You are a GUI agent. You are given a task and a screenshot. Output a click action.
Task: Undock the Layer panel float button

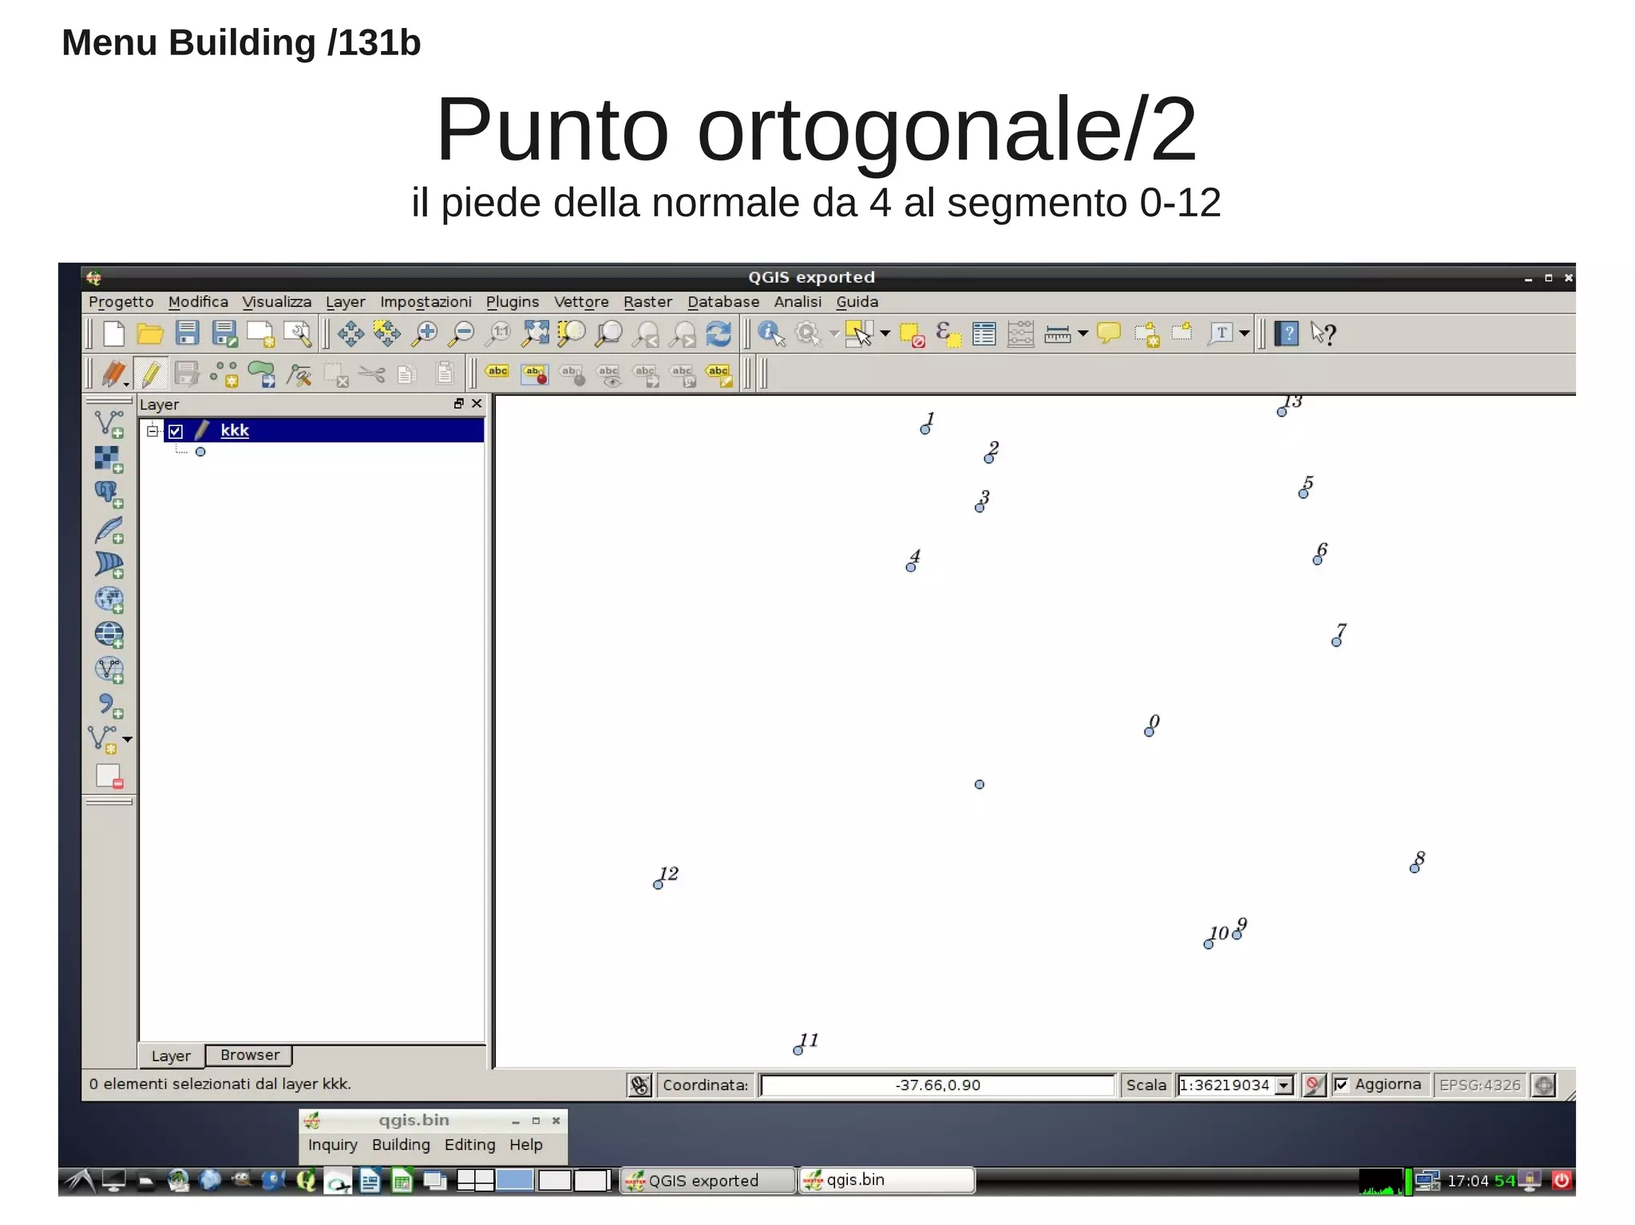tap(458, 404)
